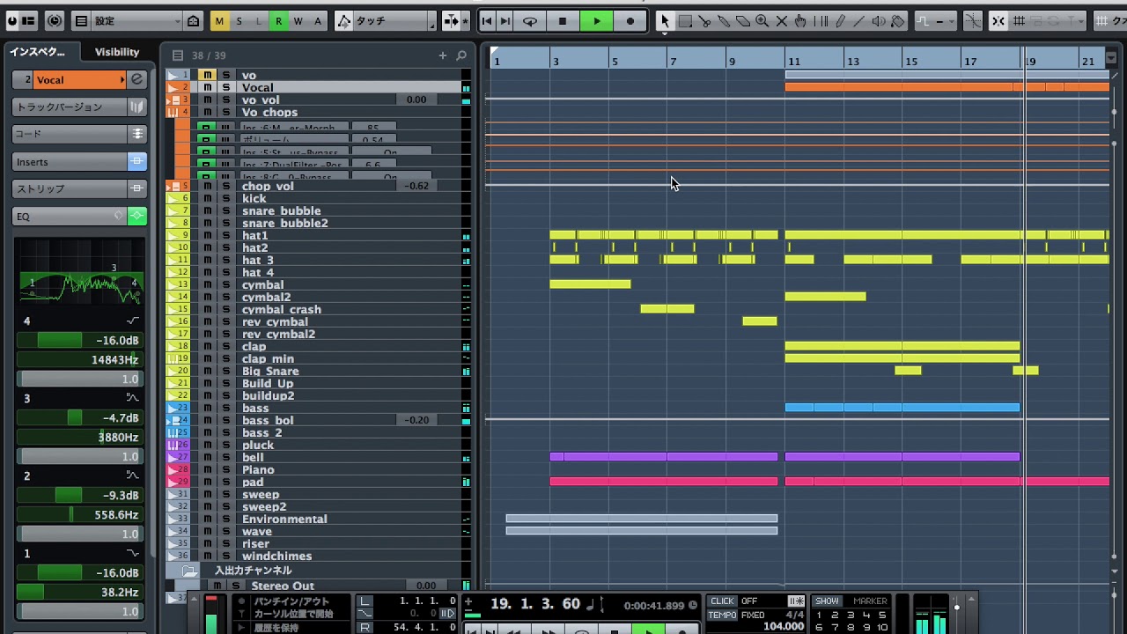
Task: Toggle the Cycle loop button
Action: coord(530,21)
